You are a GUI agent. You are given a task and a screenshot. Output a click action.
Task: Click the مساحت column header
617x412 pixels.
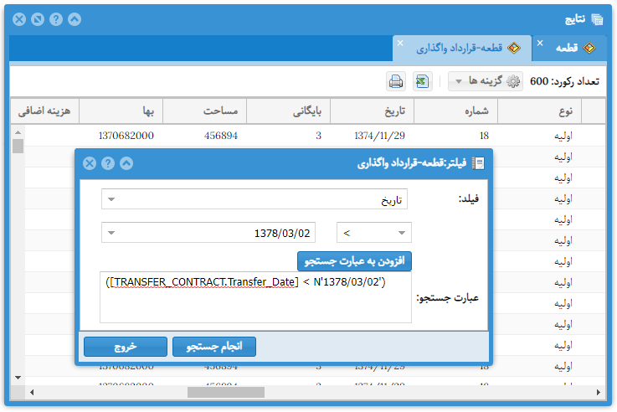(x=204, y=111)
